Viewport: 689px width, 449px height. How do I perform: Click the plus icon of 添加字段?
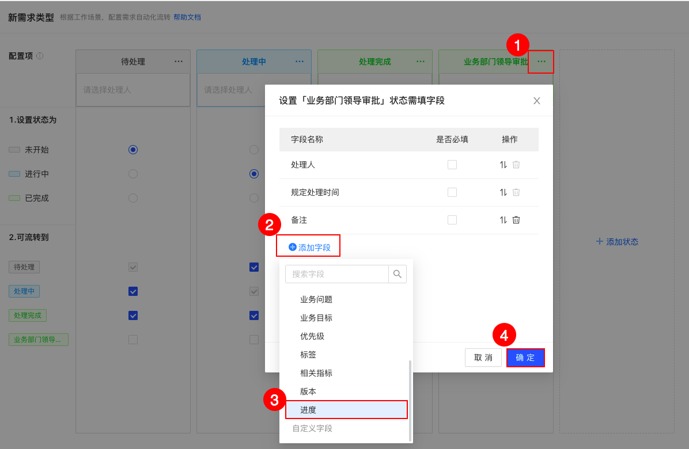tap(292, 247)
